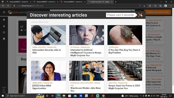
Task: Switch to third Trending WEBSITE tab
Action: coord(73,2)
